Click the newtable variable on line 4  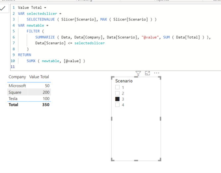(35, 26)
